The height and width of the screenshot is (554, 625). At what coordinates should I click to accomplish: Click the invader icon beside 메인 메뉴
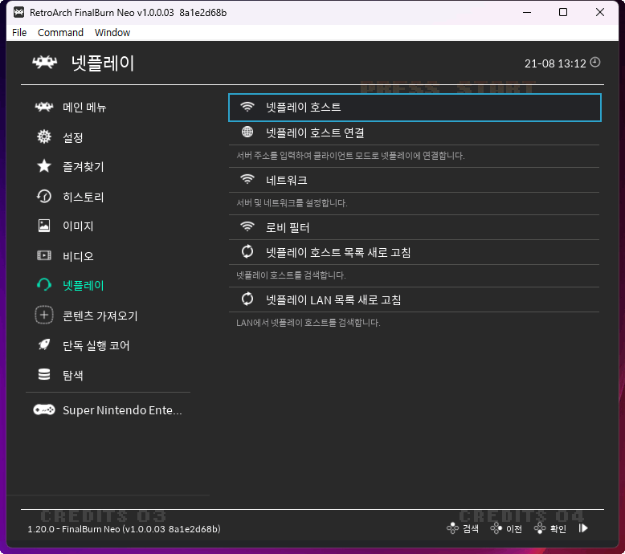[44, 107]
